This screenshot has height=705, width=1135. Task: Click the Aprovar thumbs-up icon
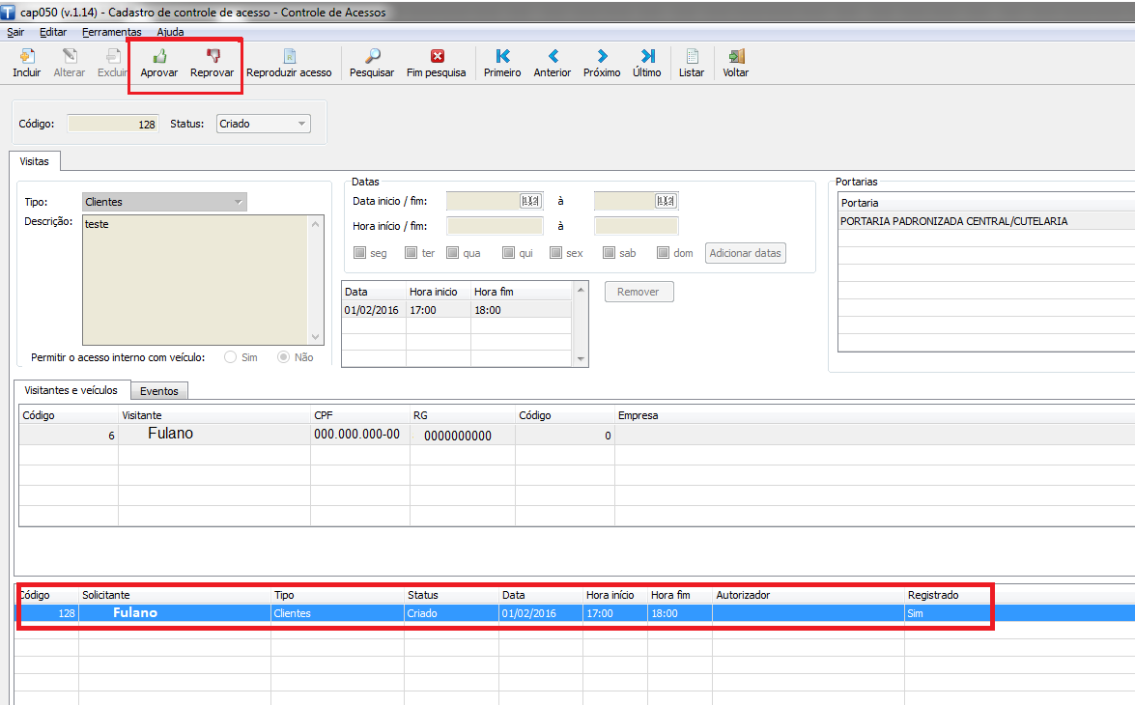point(159,56)
